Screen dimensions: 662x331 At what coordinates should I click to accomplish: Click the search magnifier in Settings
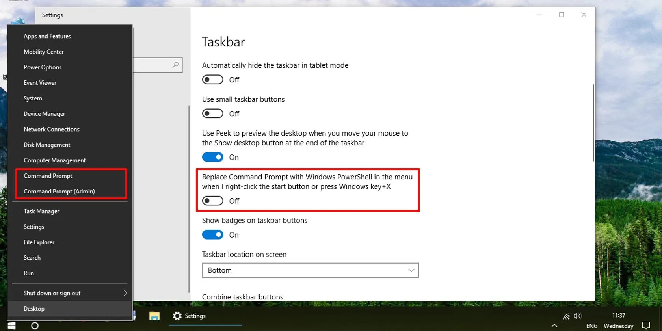coord(175,65)
